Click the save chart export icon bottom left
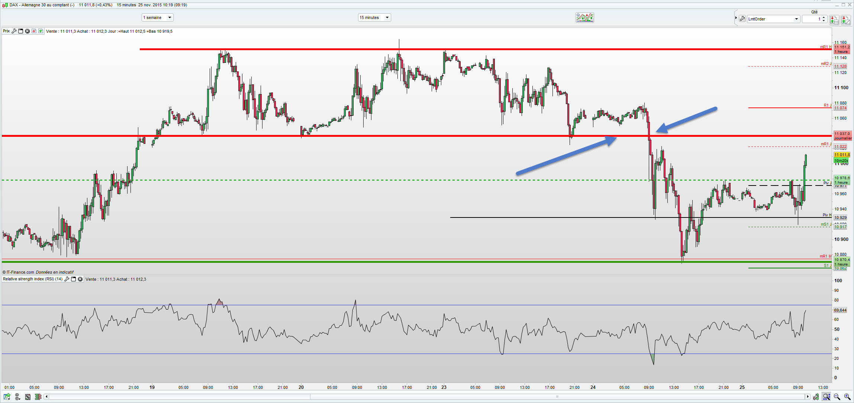 click(x=7, y=397)
